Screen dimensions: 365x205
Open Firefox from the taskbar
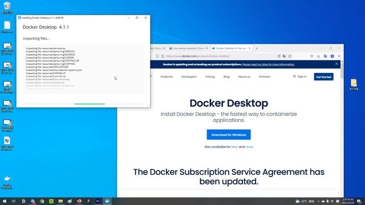[x=79, y=201]
